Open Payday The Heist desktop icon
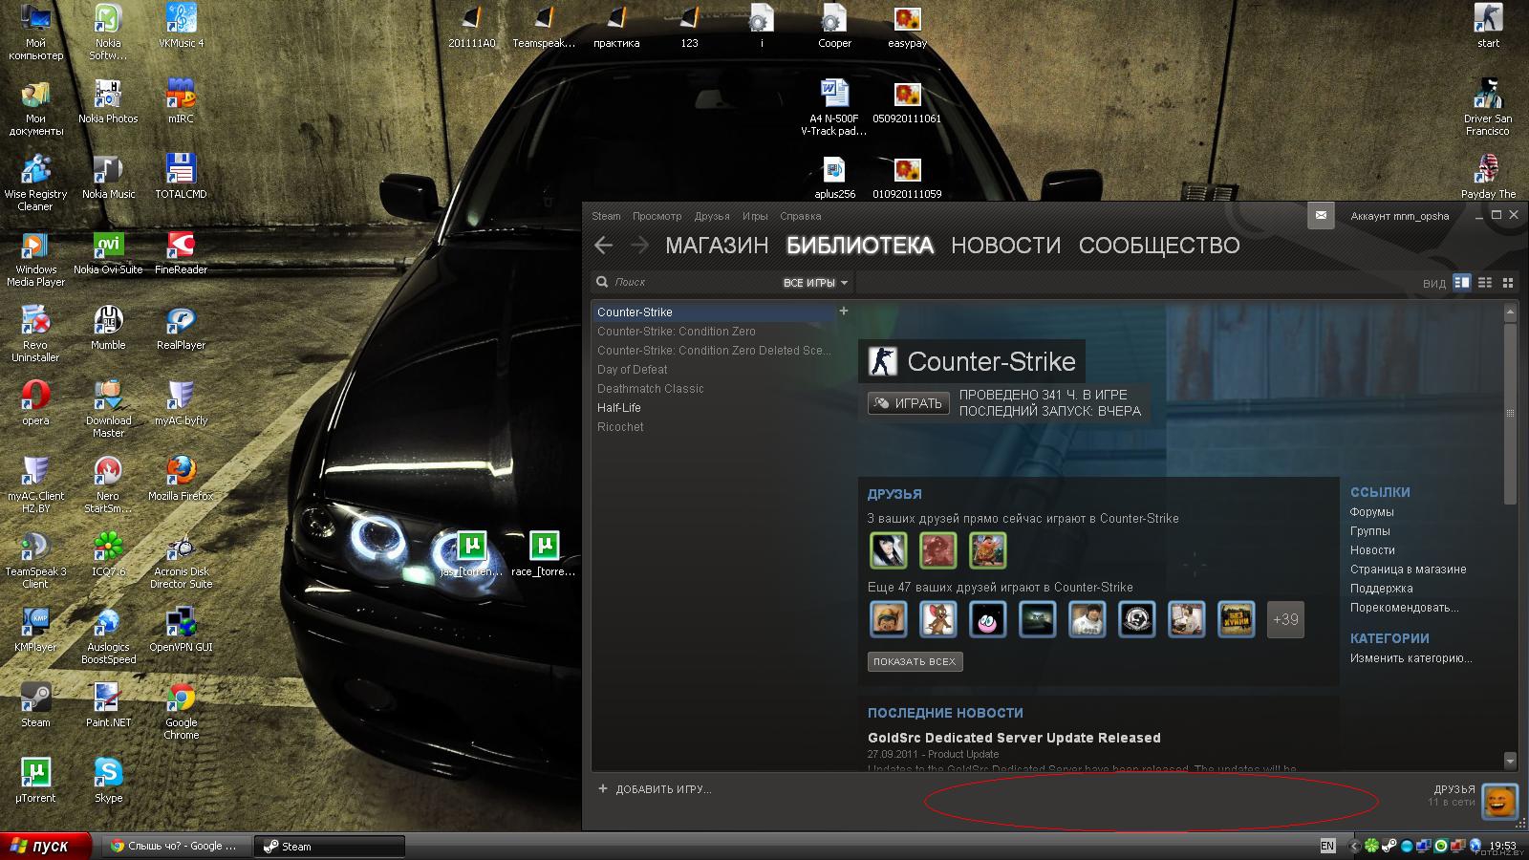This screenshot has height=860, width=1529. pos(1488,176)
